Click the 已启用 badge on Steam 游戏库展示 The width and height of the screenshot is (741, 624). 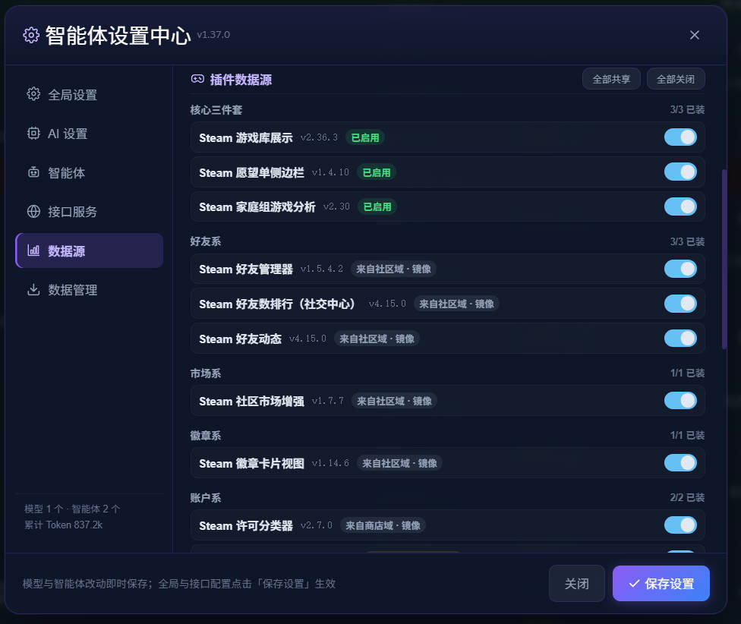[365, 137]
